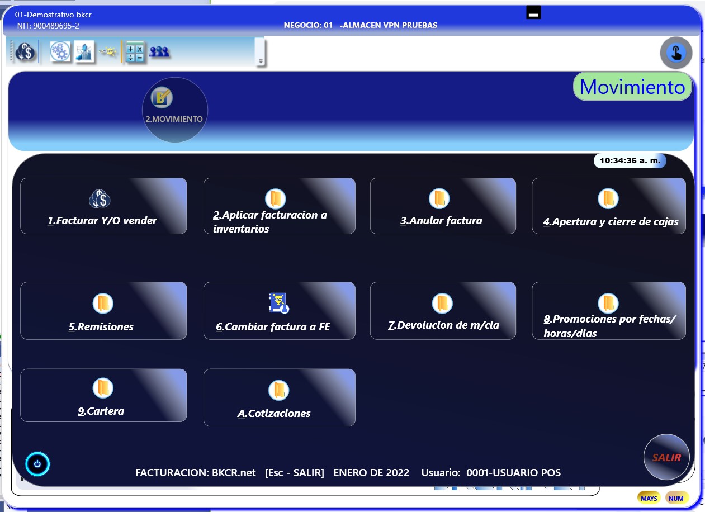Launch the calculator from the toolbar
The height and width of the screenshot is (512, 705).
coord(135,52)
